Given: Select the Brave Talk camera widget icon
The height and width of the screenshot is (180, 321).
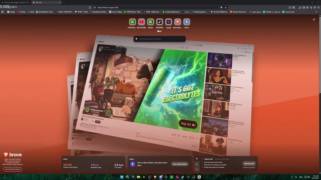Looking at the screenshot, I should click(x=197, y=169).
